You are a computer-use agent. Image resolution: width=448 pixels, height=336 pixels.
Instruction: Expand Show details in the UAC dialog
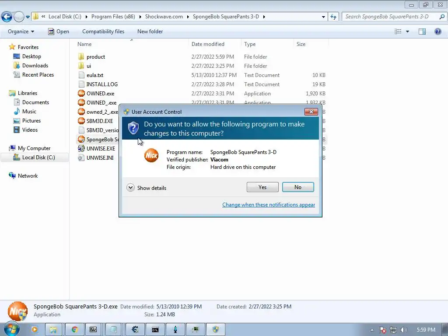[146, 188]
